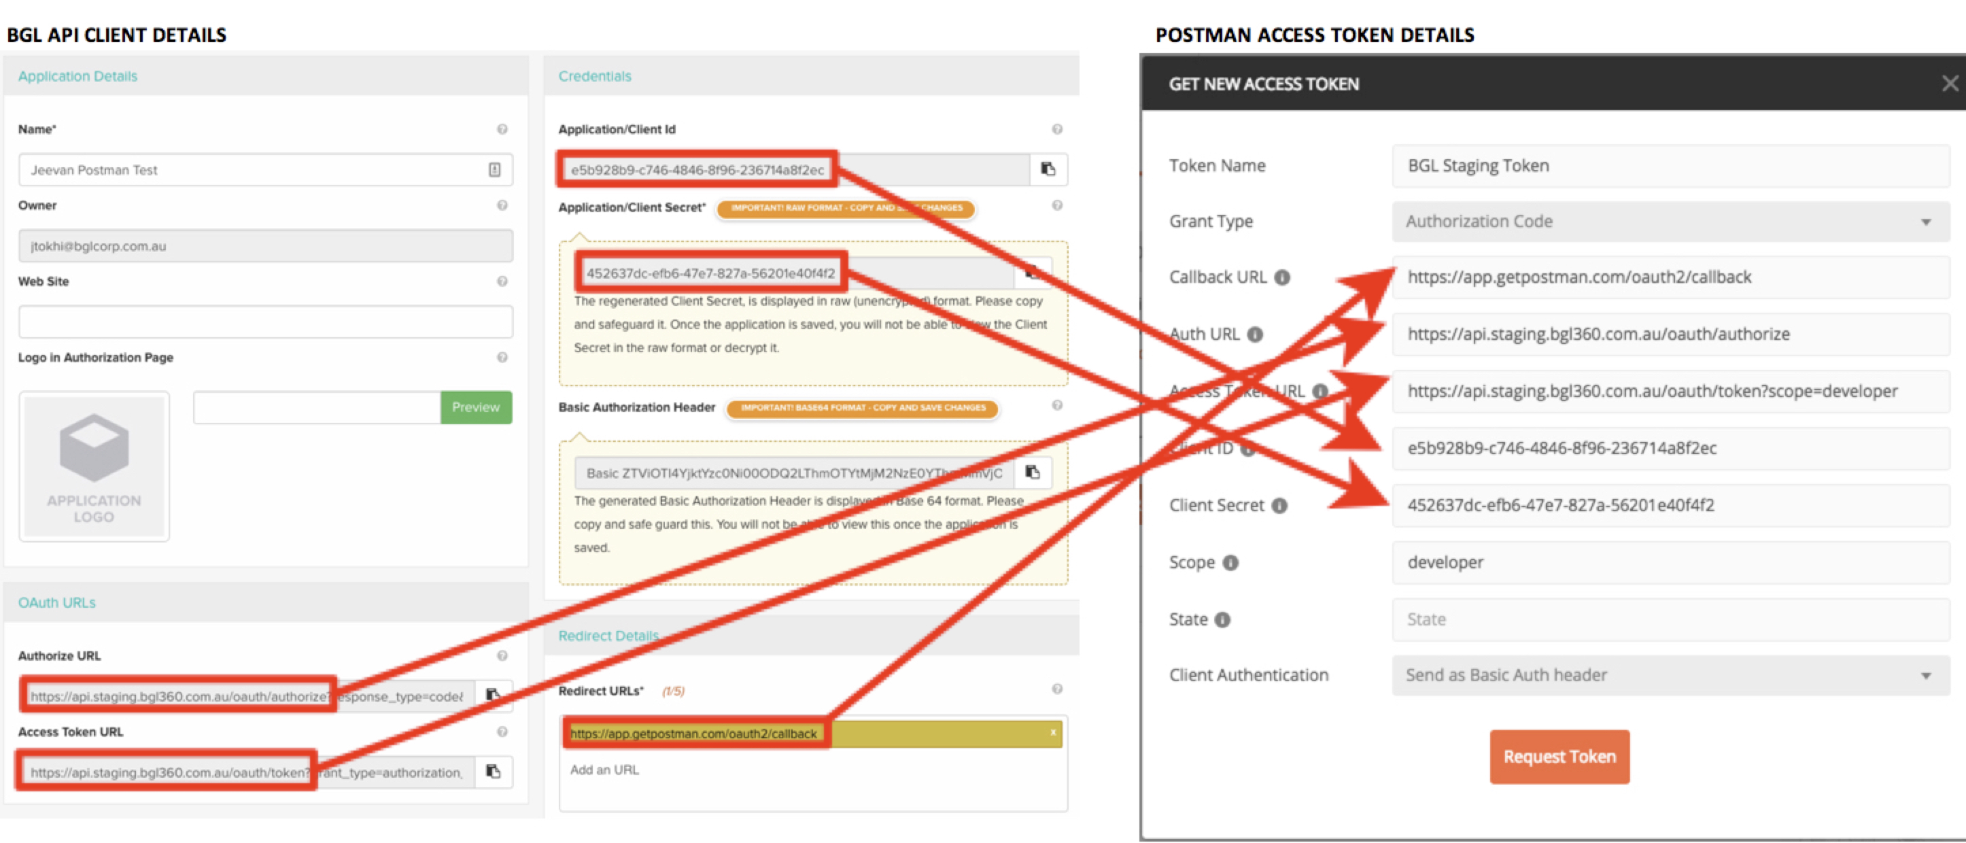
Task: Click the OAuth URLs section heading
Action: [57, 603]
